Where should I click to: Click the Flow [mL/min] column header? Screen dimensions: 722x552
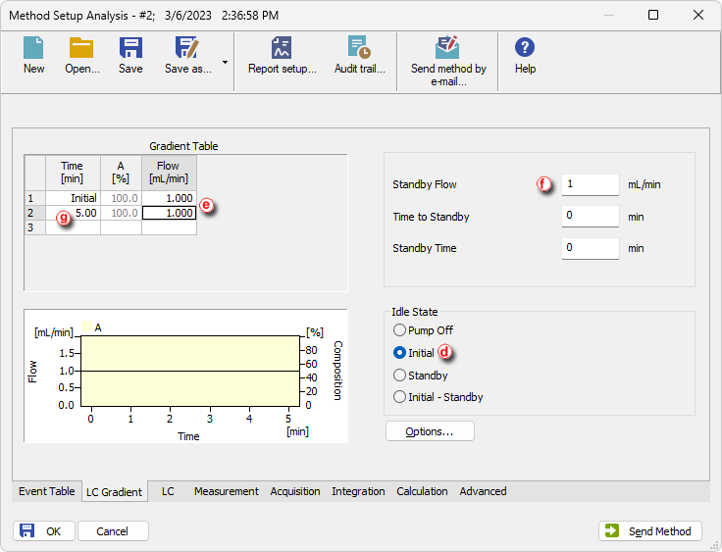tap(169, 173)
